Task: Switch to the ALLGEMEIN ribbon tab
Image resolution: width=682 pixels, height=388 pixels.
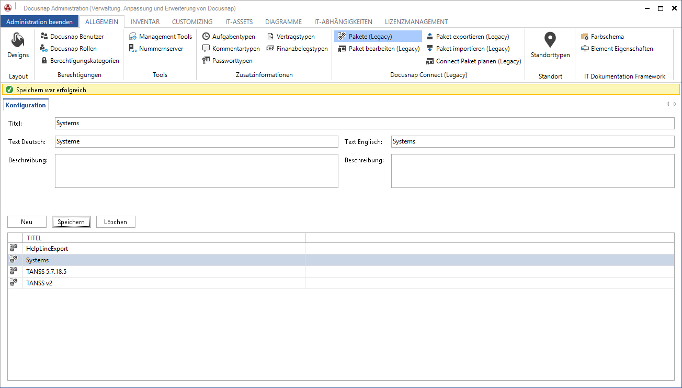Action: pos(102,22)
